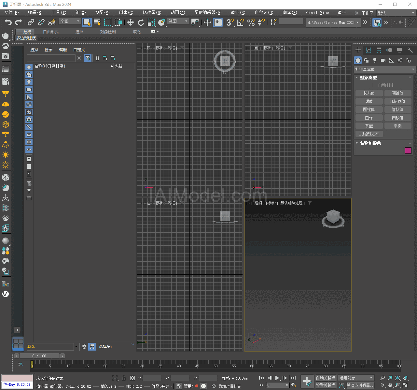Click the time slider 0 / 100 handle
The height and width of the screenshot is (390, 417).
click(39, 356)
